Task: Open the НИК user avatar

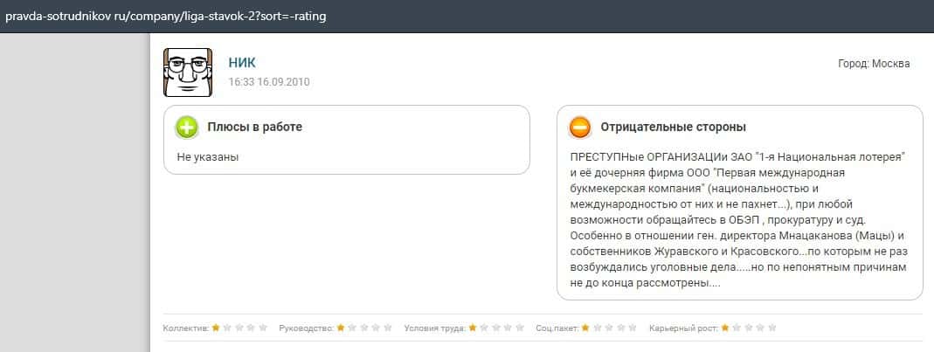Action: (x=188, y=72)
